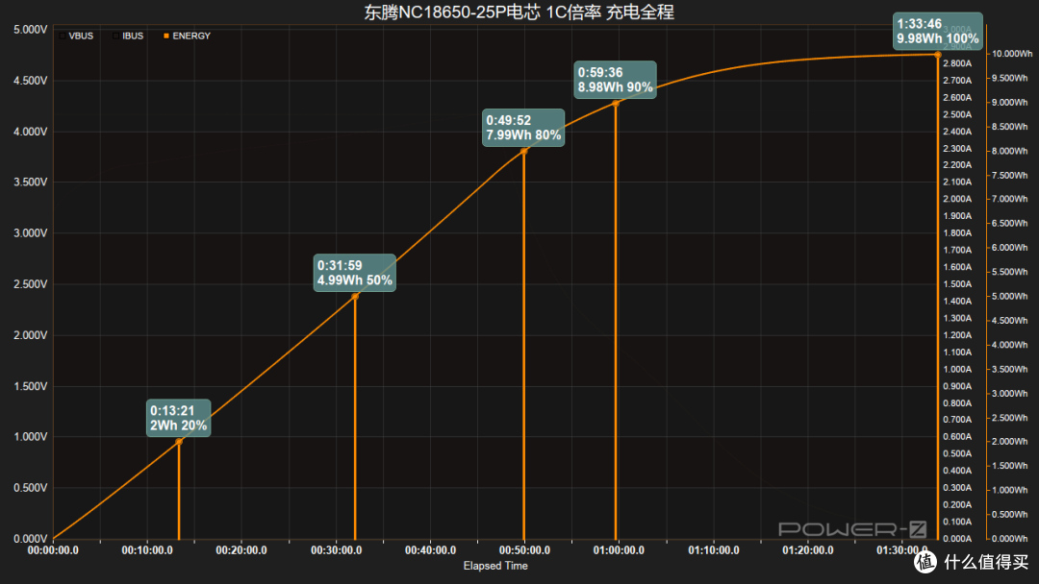Select the 1.000V voltage axis label
Viewport: 1039px width, 584px height.
tap(31, 436)
